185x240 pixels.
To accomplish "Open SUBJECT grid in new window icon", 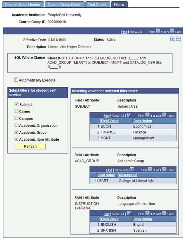I will 129,115.
